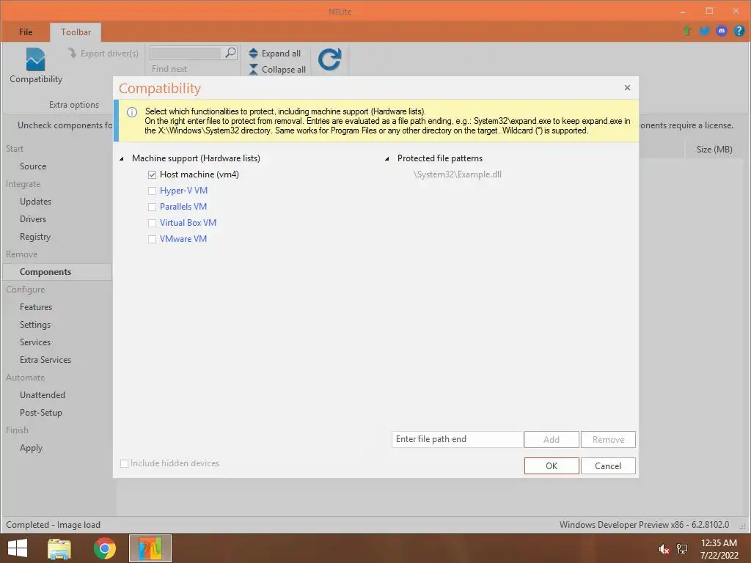Collapse the Protected file patterns group

(x=387, y=158)
